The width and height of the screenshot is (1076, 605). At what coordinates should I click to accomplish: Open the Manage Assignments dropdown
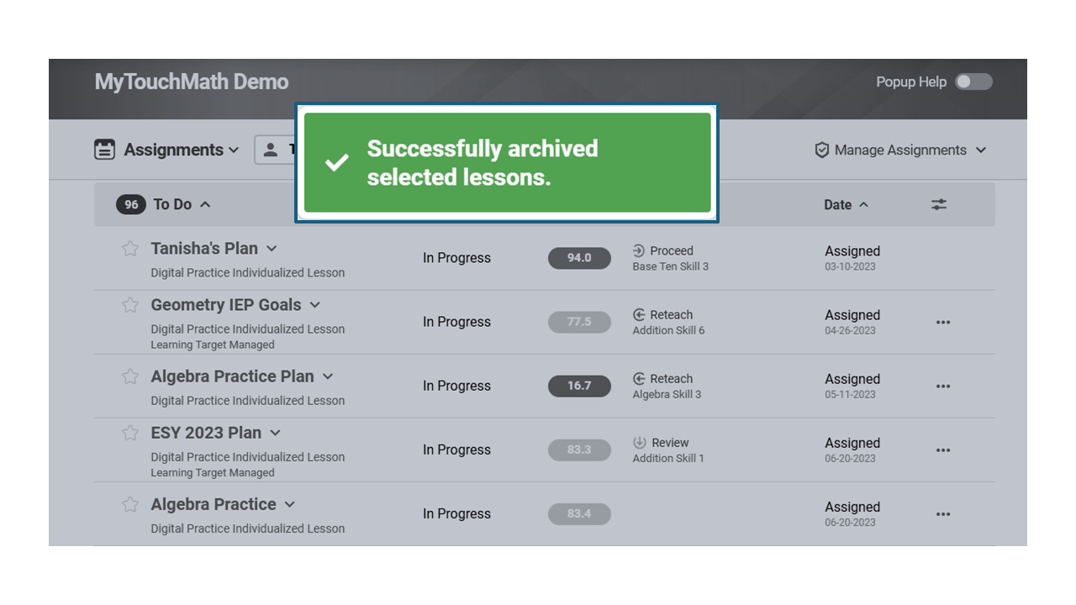[x=900, y=150]
